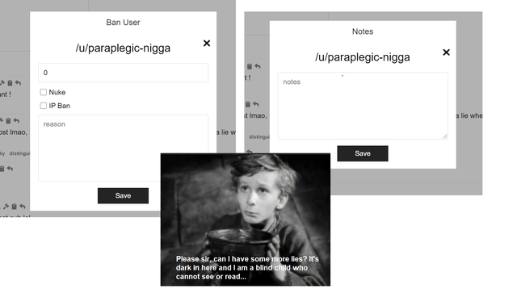Clipboard icon above 't lmao,' behind Notes dialog

(x=248, y=104)
